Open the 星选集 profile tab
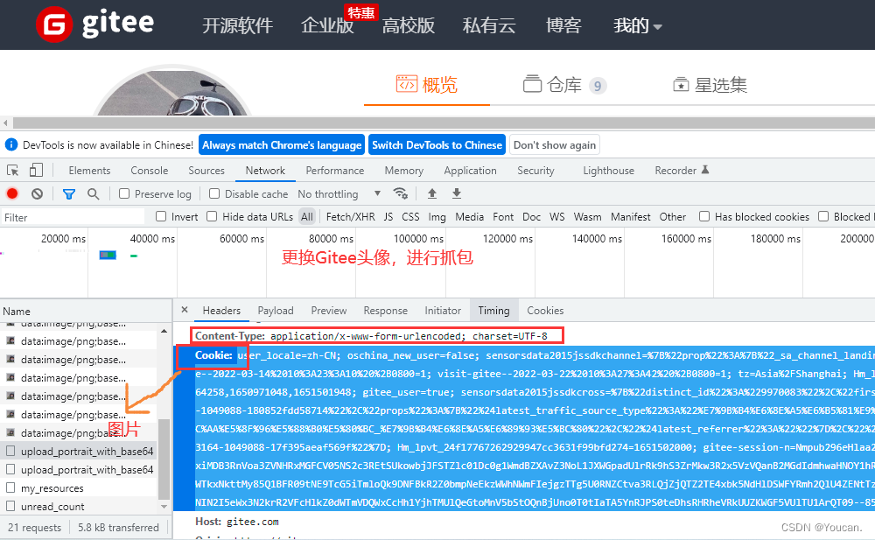 coord(710,85)
